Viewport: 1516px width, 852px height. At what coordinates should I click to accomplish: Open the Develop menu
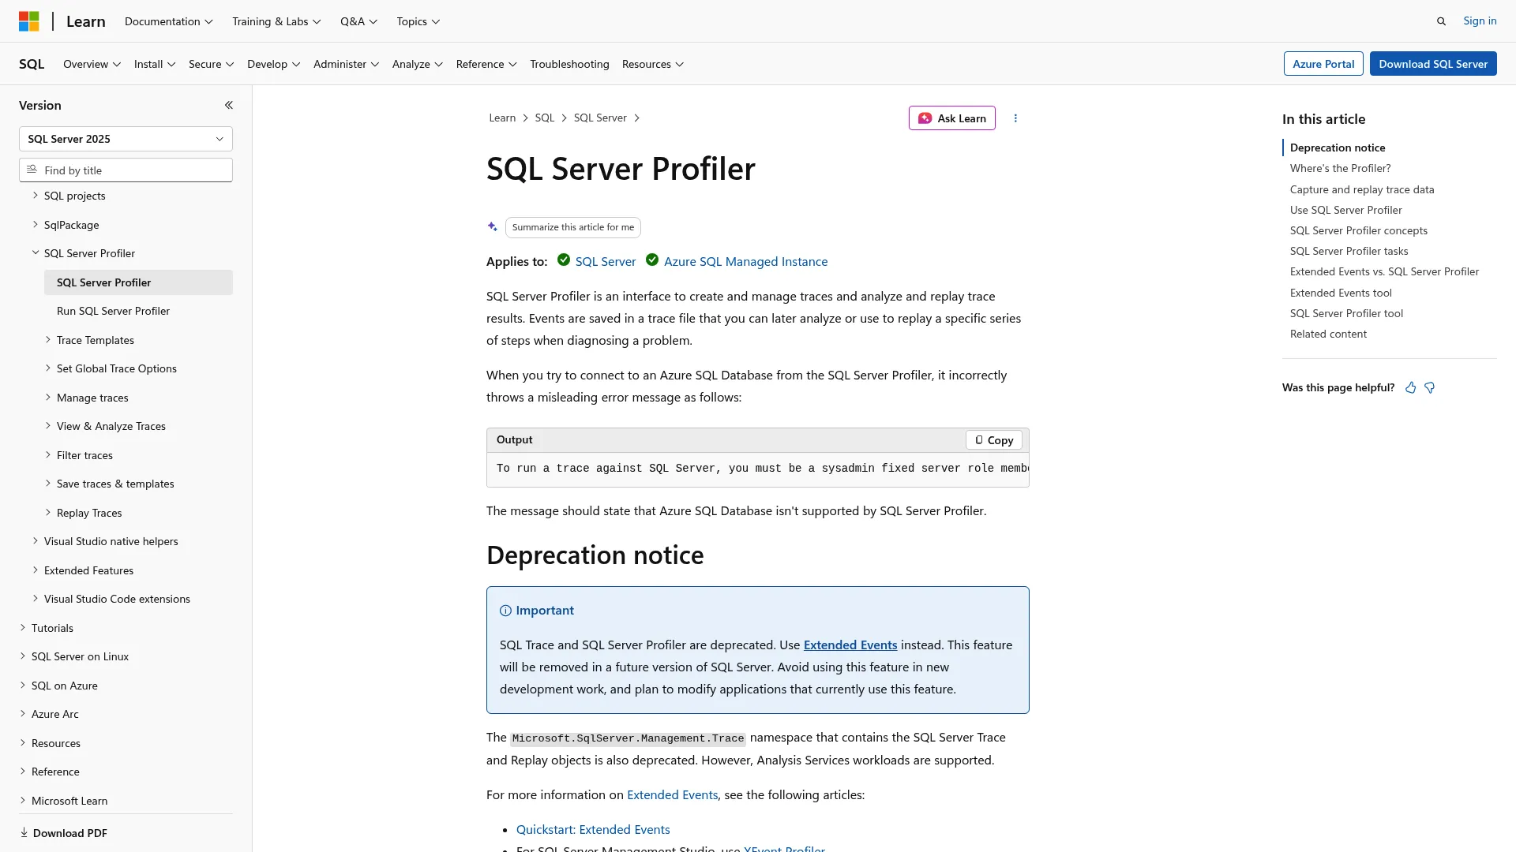pyautogui.click(x=273, y=64)
